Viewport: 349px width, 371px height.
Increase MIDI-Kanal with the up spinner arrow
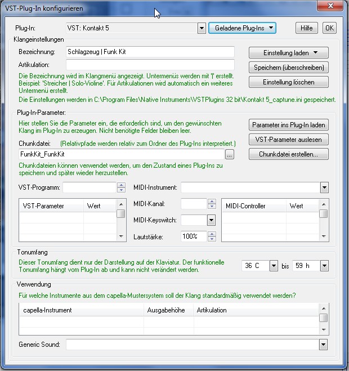tap(211, 201)
